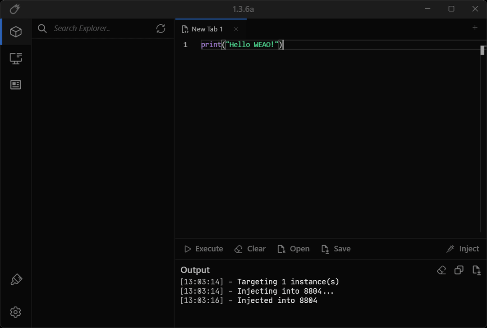Open the monitor panel in sidebar
This screenshot has height=328, width=487.
tap(16, 58)
